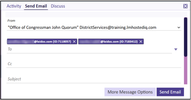Open More Message Options
The height and width of the screenshot is (100, 191).
(130, 92)
